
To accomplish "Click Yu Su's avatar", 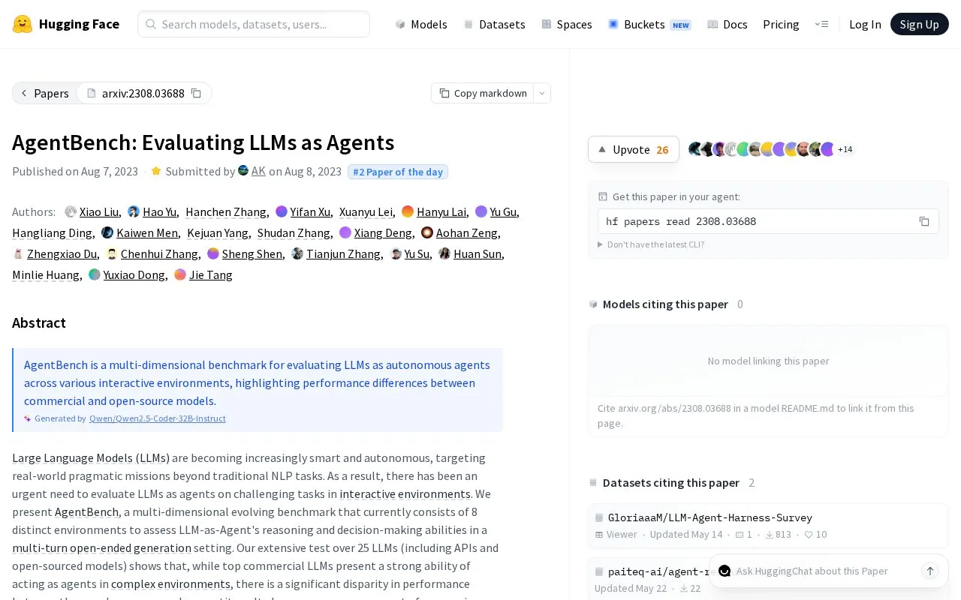I will click(396, 253).
